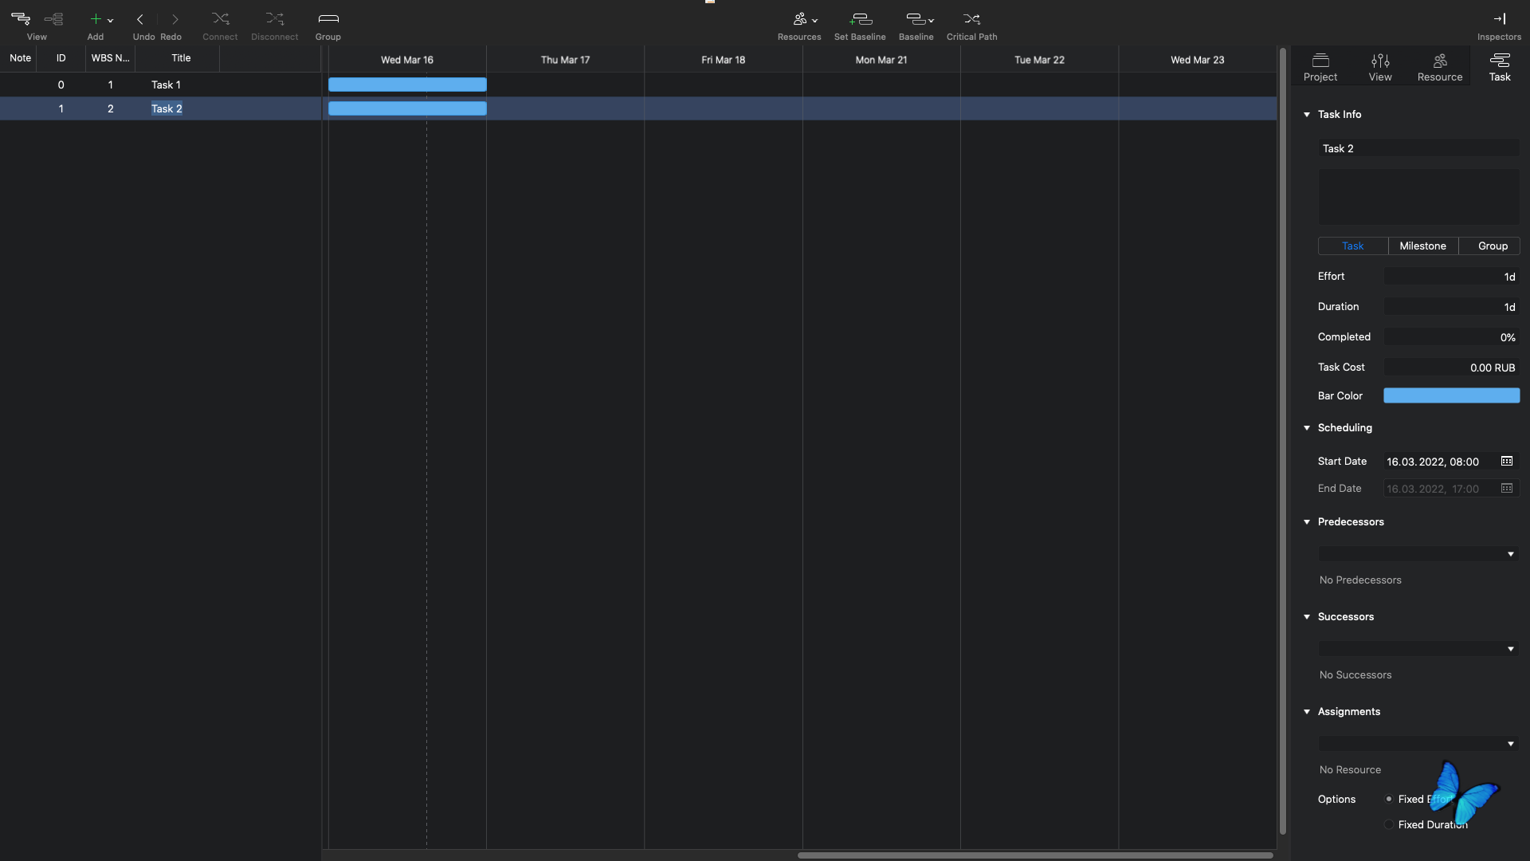Switch to the Resource inspector tab
1530x861 pixels.
click(x=1439, y=67)
